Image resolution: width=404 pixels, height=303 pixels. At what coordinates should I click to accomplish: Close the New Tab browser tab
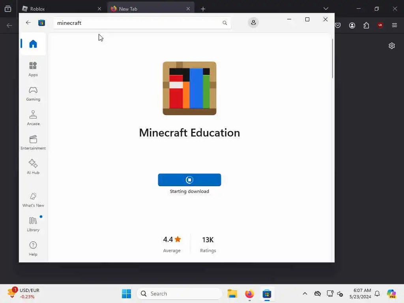click(x=188, y=9)
